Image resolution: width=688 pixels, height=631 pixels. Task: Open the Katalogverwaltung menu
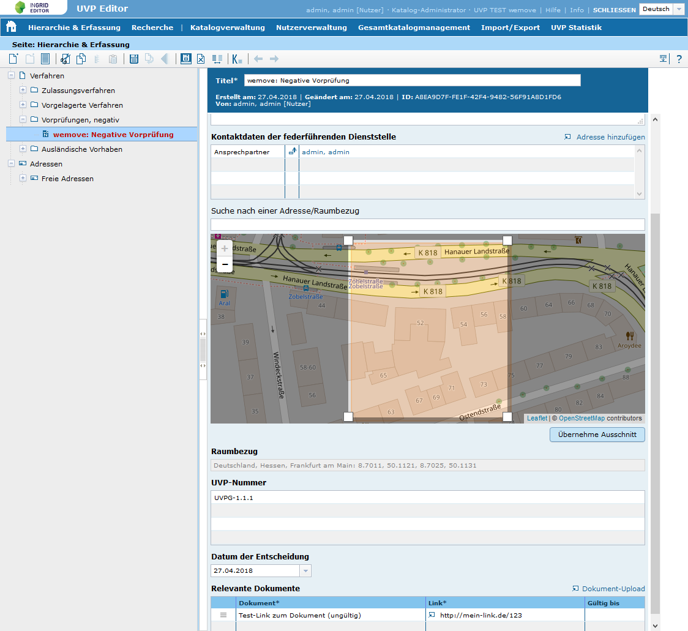pos(227,27)
